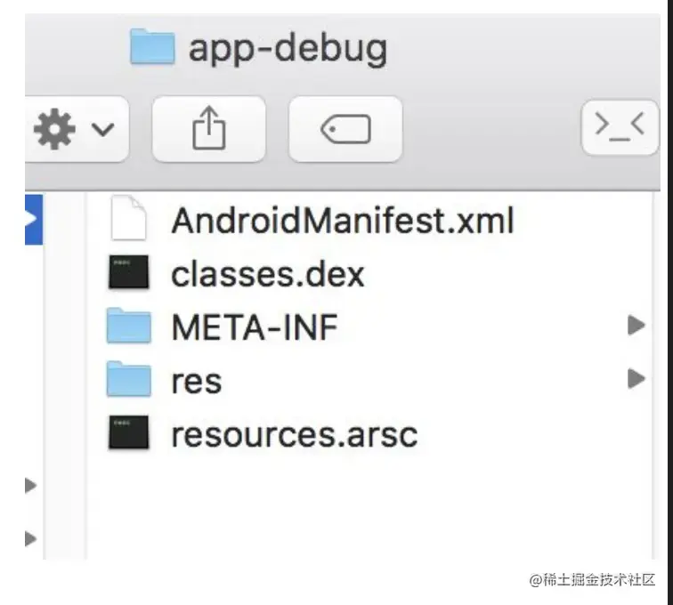The width and height of the screenshot is (673, 605).
Task: Select the resources.arsc black file icon
Action: [x=129, y=432]
